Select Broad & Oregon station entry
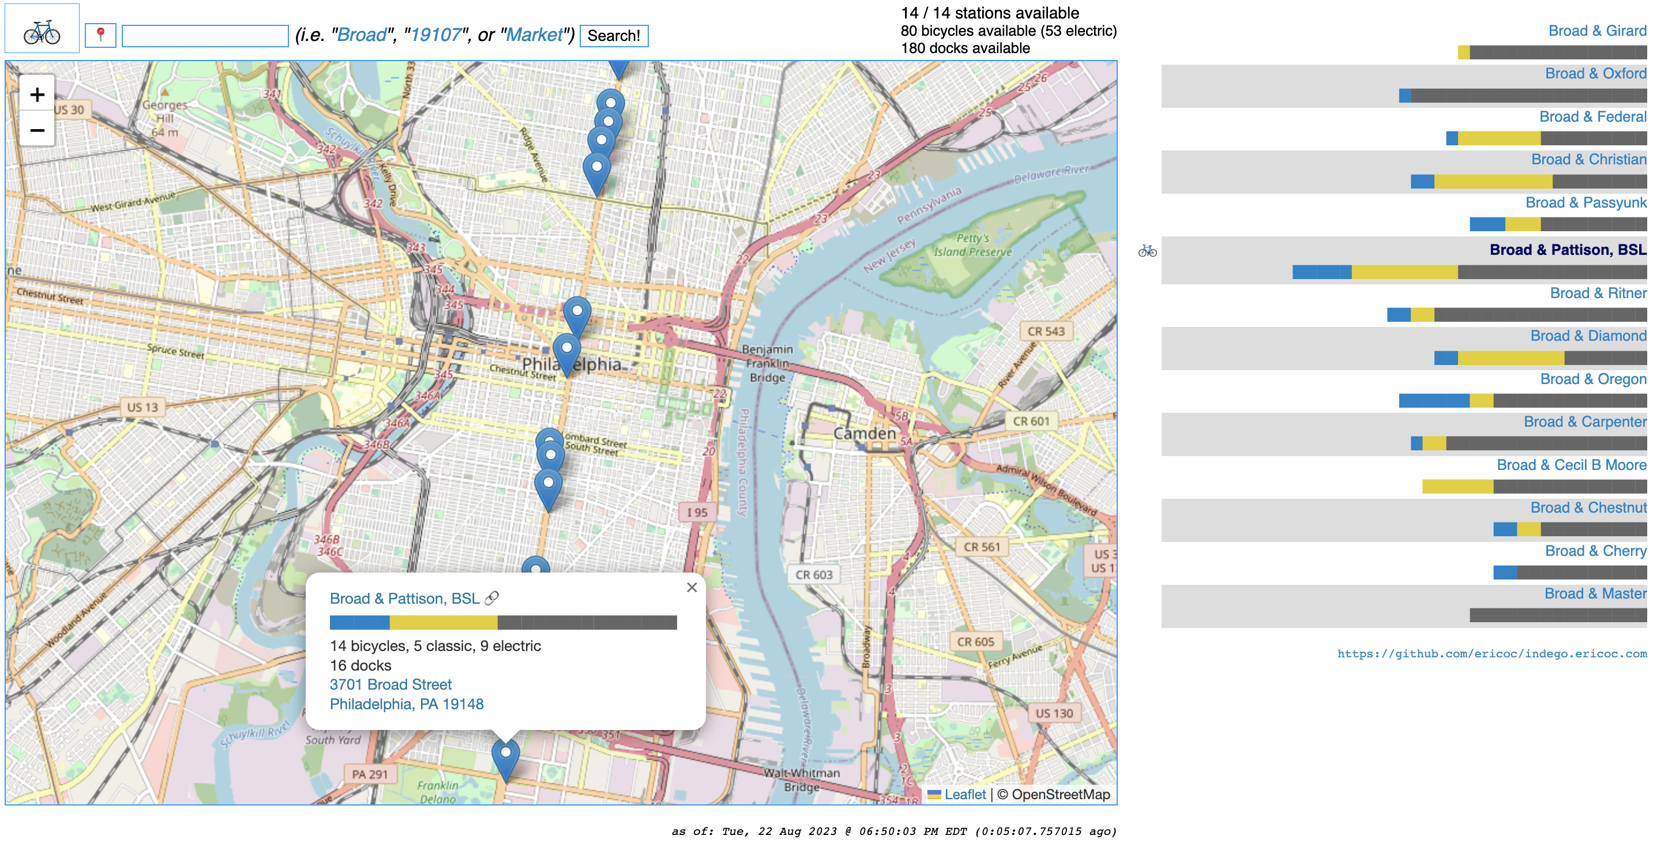Image resolution: width=1653 pixels, height=858 pixels. point(1592,379)
